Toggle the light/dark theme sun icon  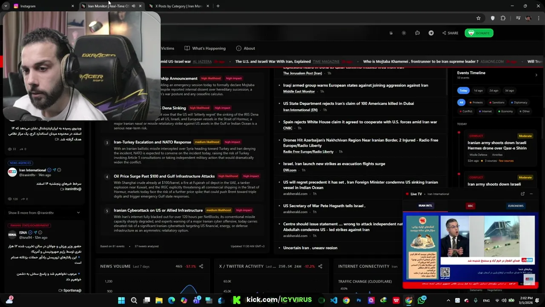404,33
